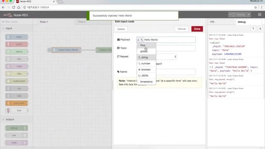Image resolution: width=265 pixels, height=149 pixels.
Task: Select the link node under input
Action: (x=17, y=59)
